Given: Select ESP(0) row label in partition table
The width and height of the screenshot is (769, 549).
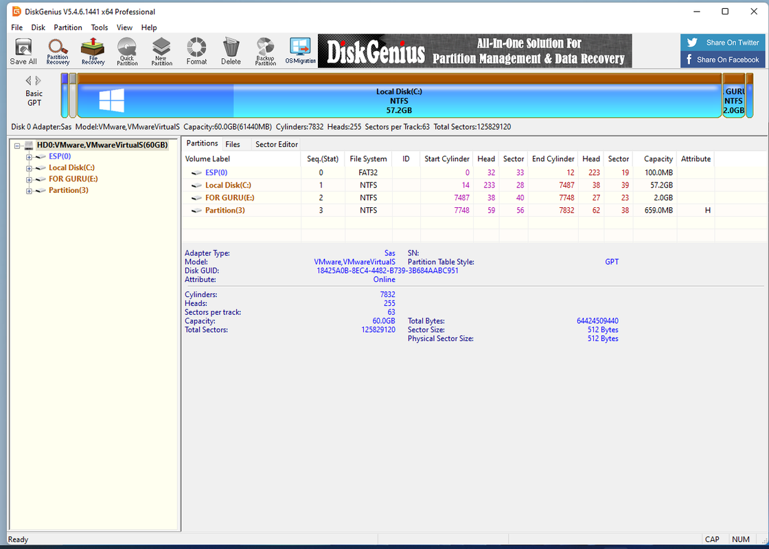Looking at the screenshot, I should point(216,172).
